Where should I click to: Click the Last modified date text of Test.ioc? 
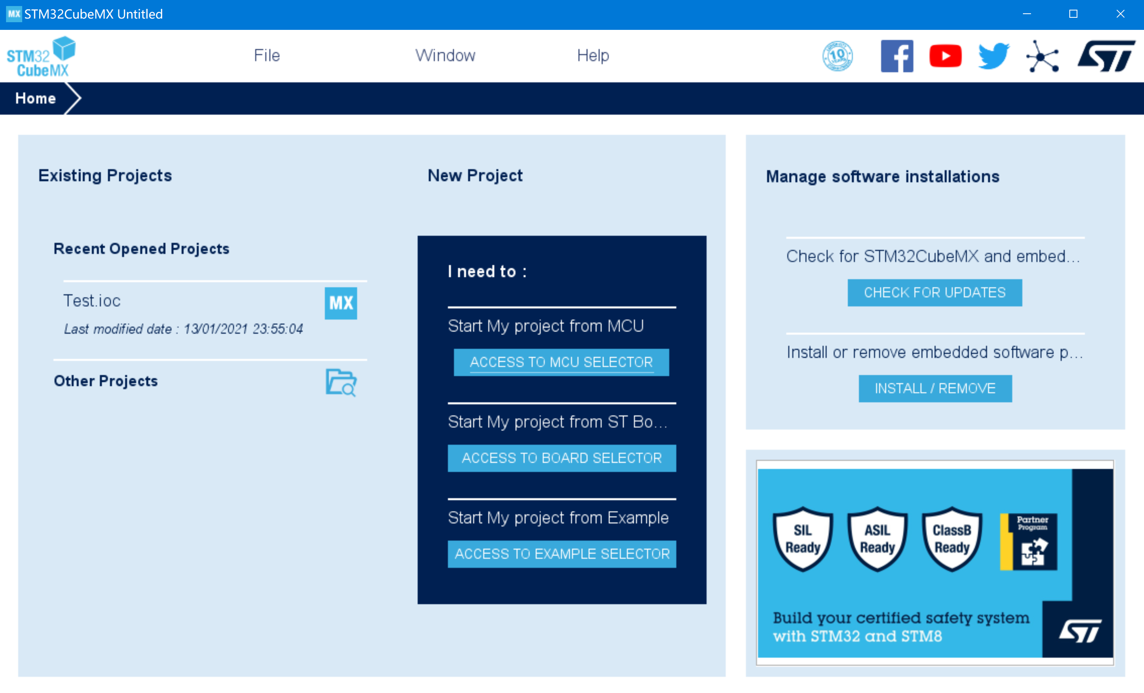[x=183, y=329]
